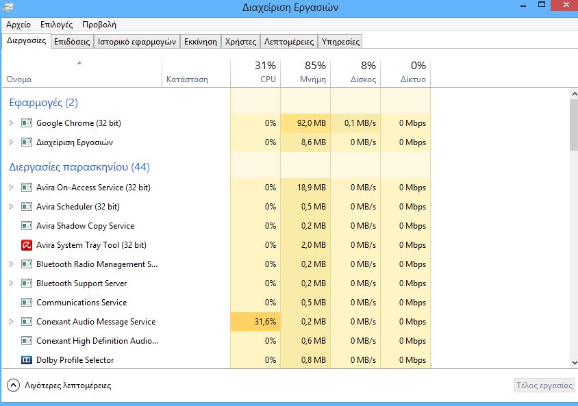Click the Task Manager title bar icon

coord(8,7)
